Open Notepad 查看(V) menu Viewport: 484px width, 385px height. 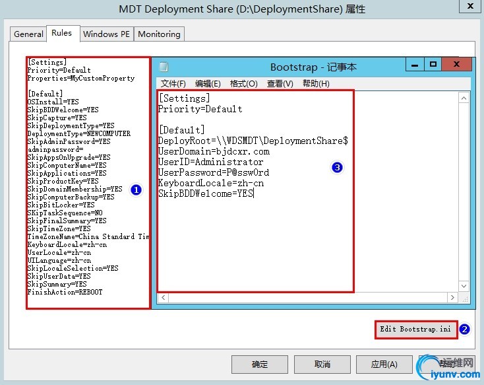pos(280,83)
